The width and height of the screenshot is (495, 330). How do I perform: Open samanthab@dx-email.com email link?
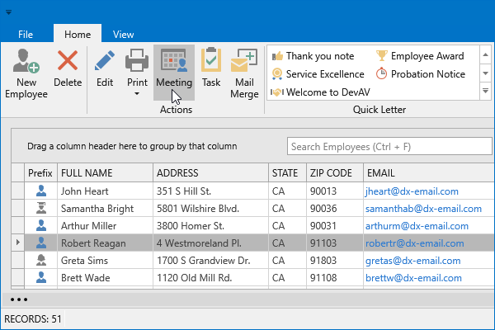(x=423, y=209)
